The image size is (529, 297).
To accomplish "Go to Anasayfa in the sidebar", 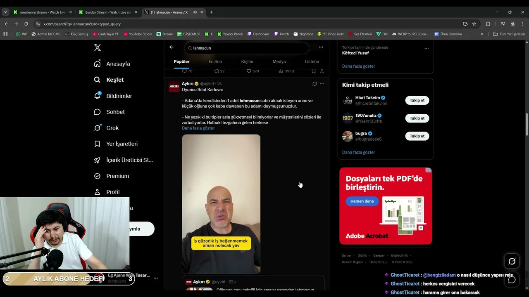I will click(112, 64).
